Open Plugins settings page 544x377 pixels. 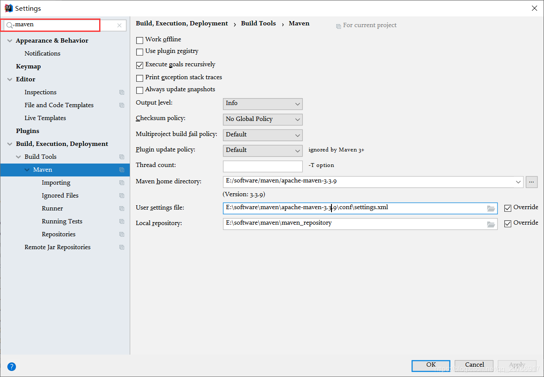click(x=28, y=131)
